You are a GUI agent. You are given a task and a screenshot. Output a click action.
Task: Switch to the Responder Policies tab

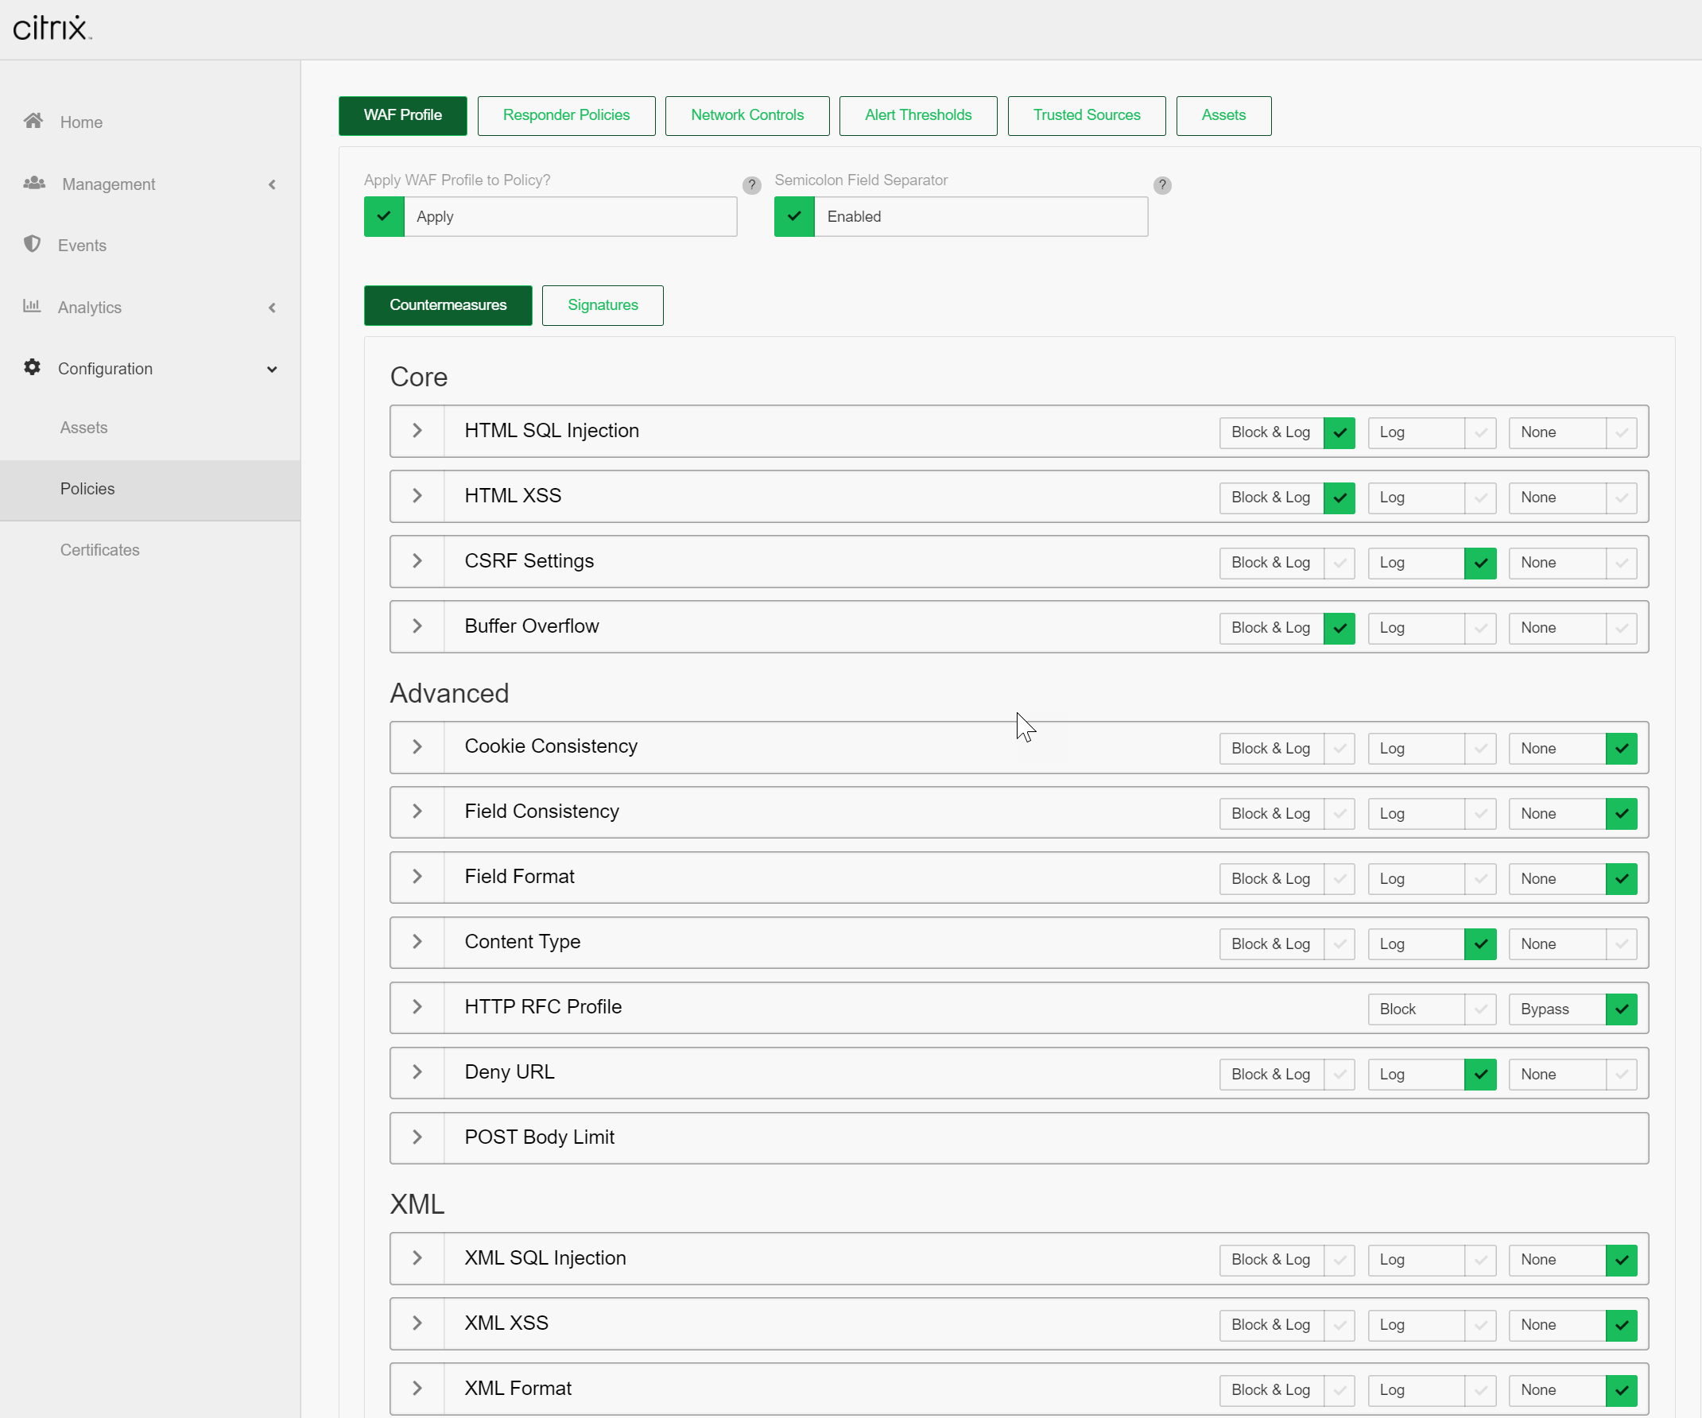[x=566, y=115]
